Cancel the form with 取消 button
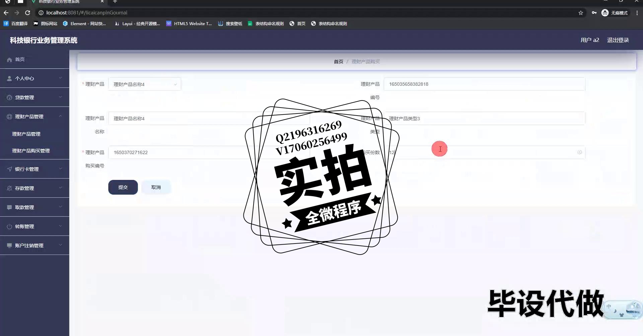This screenshot has height=336, width=643. (156, 187)
